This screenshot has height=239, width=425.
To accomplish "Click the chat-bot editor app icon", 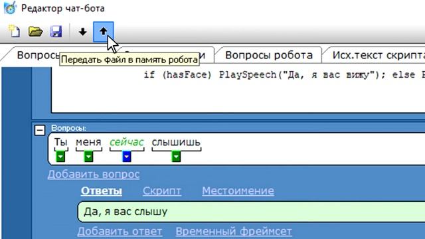I will pyautogui.click(x=11, y=8).
